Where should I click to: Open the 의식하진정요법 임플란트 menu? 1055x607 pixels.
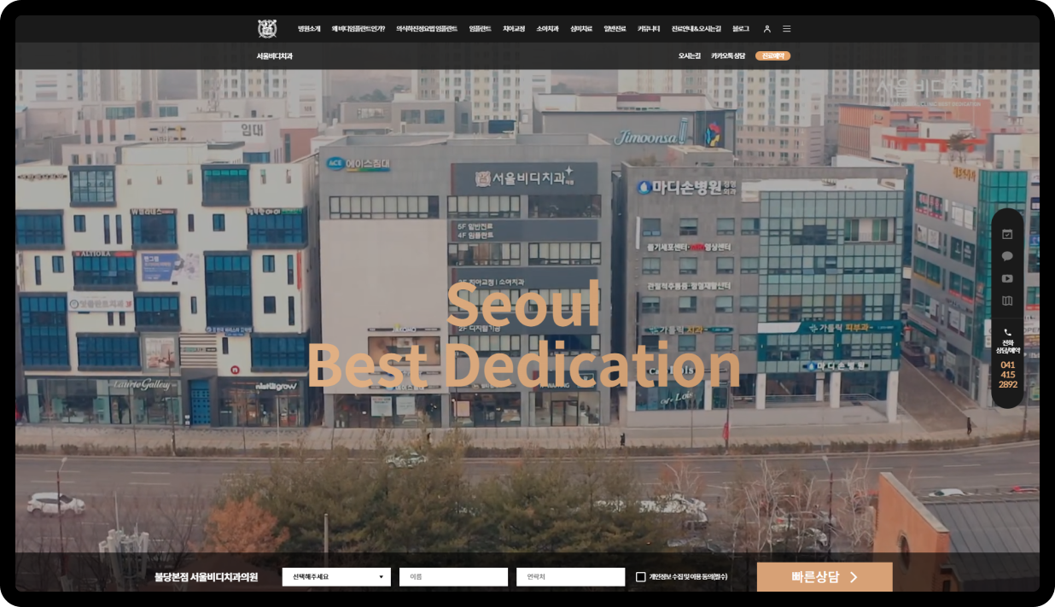(427, 29)
